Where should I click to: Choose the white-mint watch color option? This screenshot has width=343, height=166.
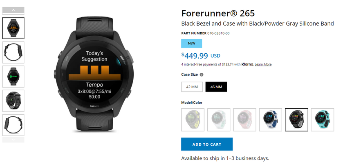(219, 120)
